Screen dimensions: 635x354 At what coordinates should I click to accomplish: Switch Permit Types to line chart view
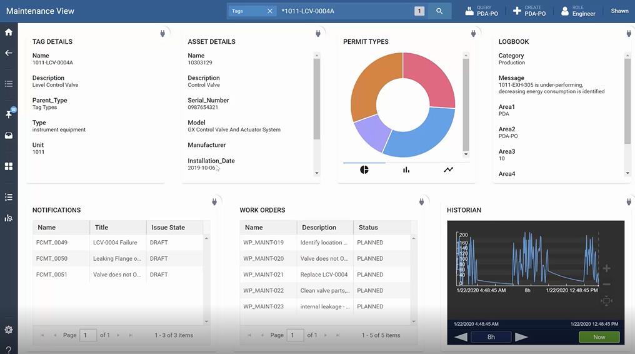448,169
